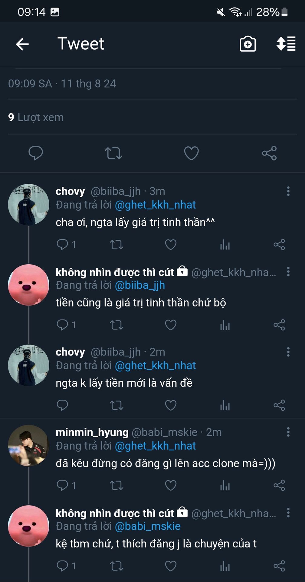This screenshot has height=582, width=305.
Task: Like the main tweet
Action: [191, 153]
